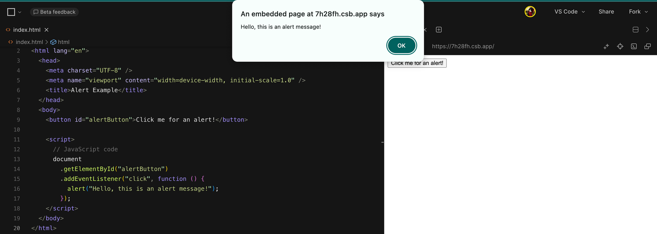Image resolution: width=657 pixels, height=234 pixels.
Task: Open the dropdown chevron beside the sandbox logo
Action: (x=20, y=12)
